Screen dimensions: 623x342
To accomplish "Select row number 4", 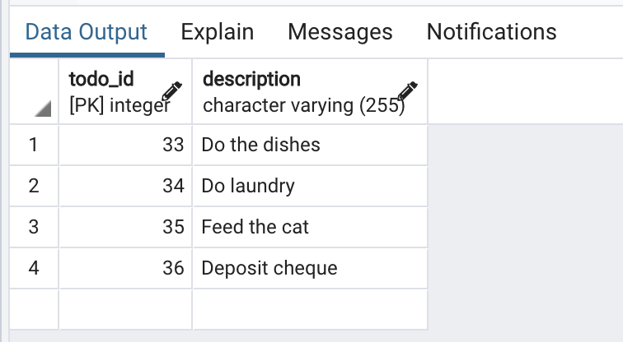I will pos(34,268).
